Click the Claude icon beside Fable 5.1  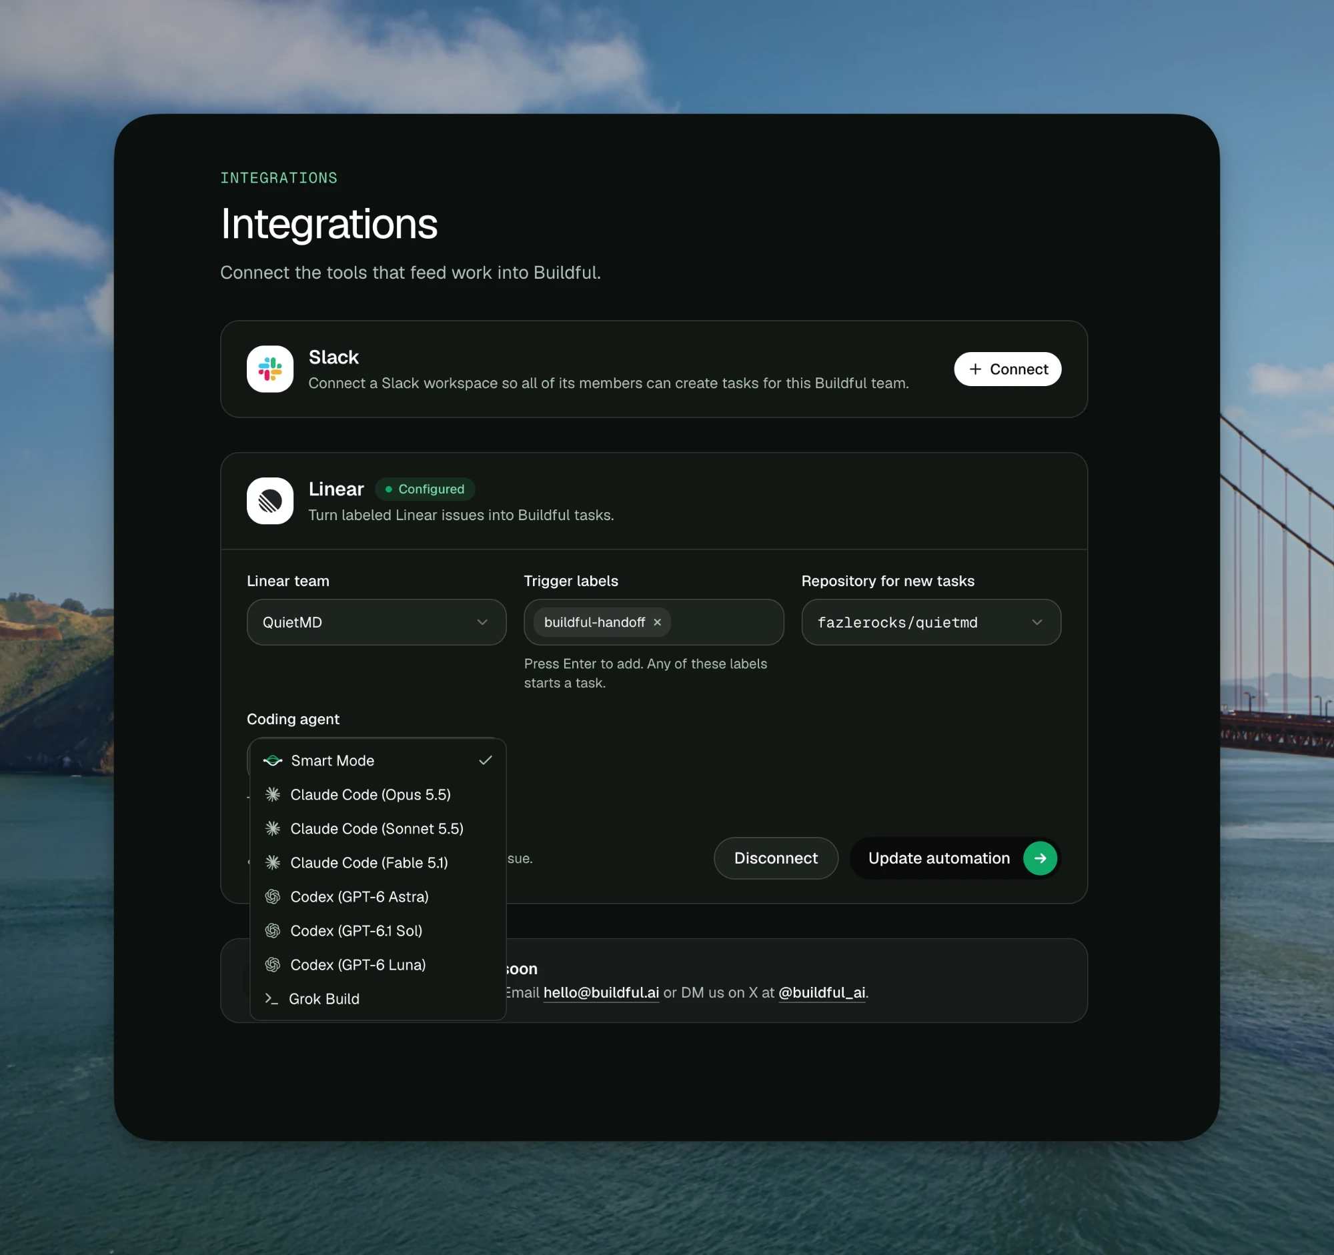272,863
